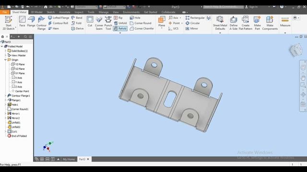Collapse the Origin folder
Viewport: 307px width, 172px height.
[5, 60]
